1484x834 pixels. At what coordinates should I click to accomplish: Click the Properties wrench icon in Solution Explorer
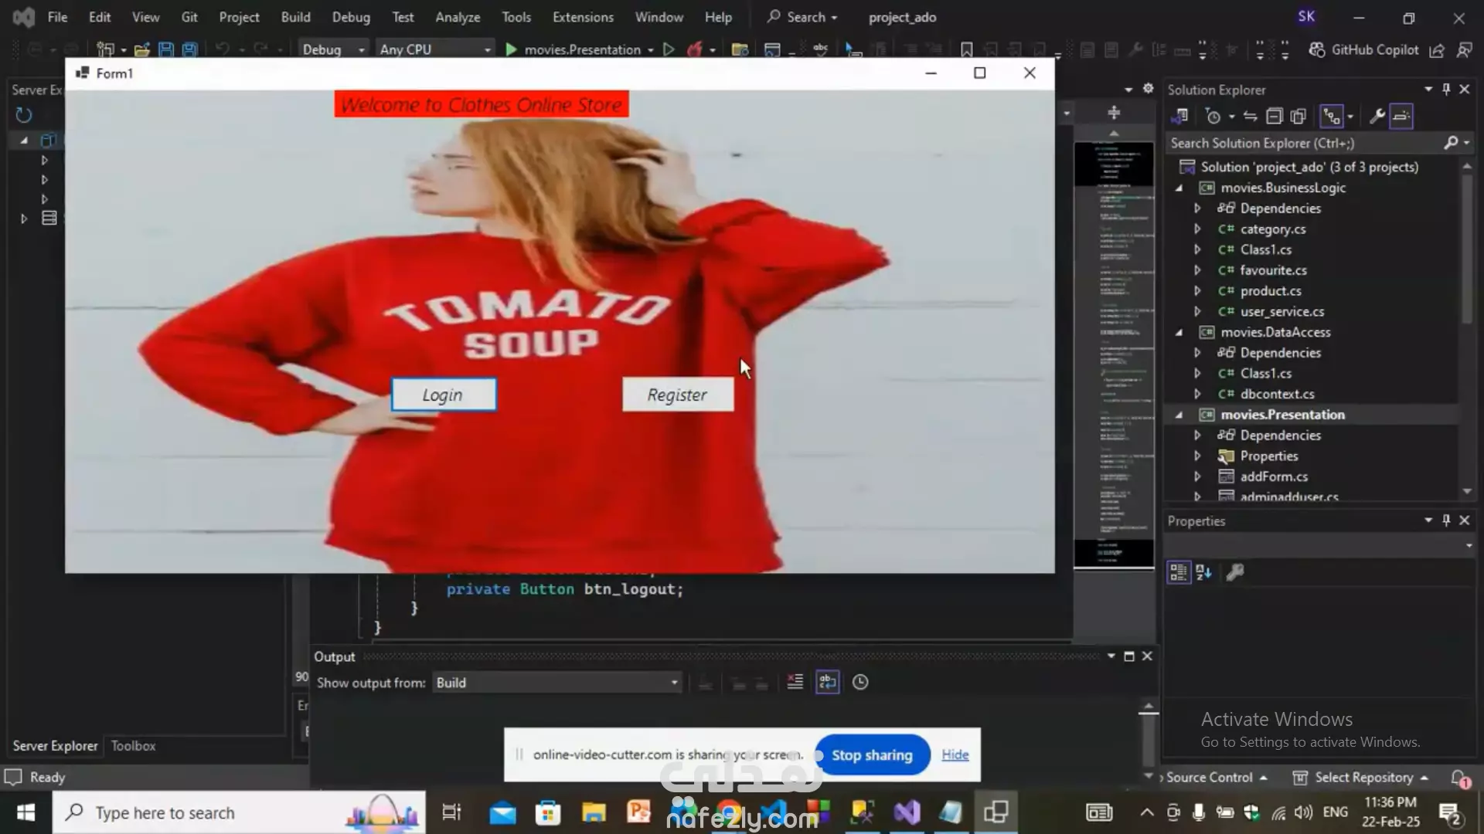(x=1377, y=117)
